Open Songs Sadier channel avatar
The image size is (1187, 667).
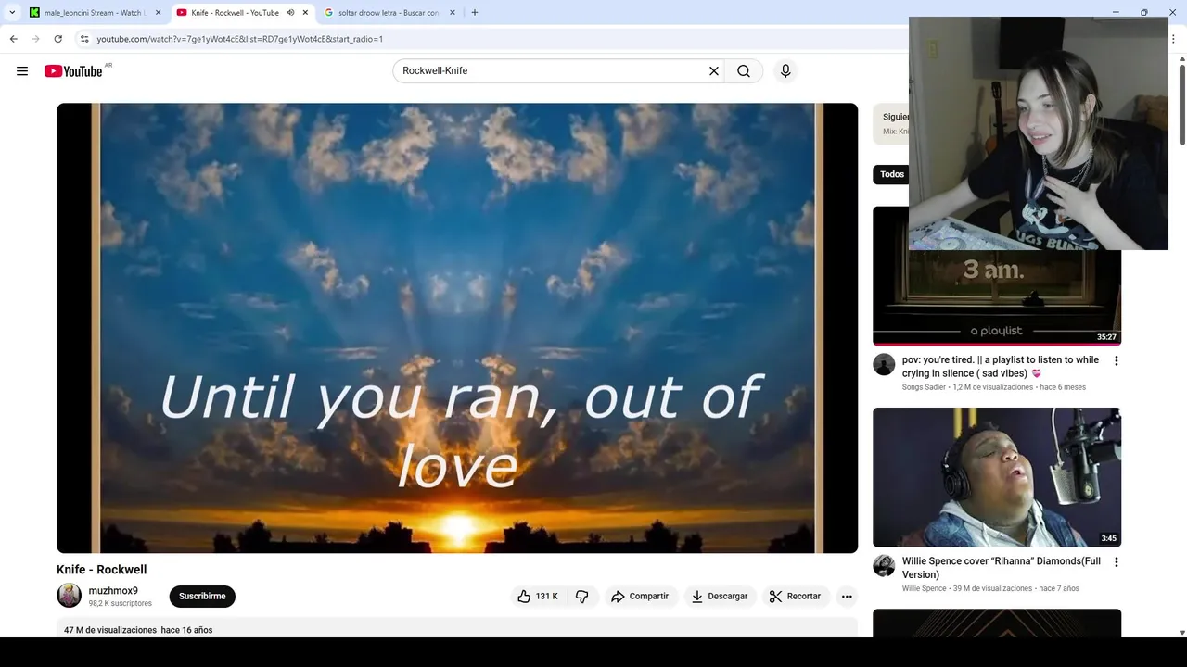click(x=884, y=364)
